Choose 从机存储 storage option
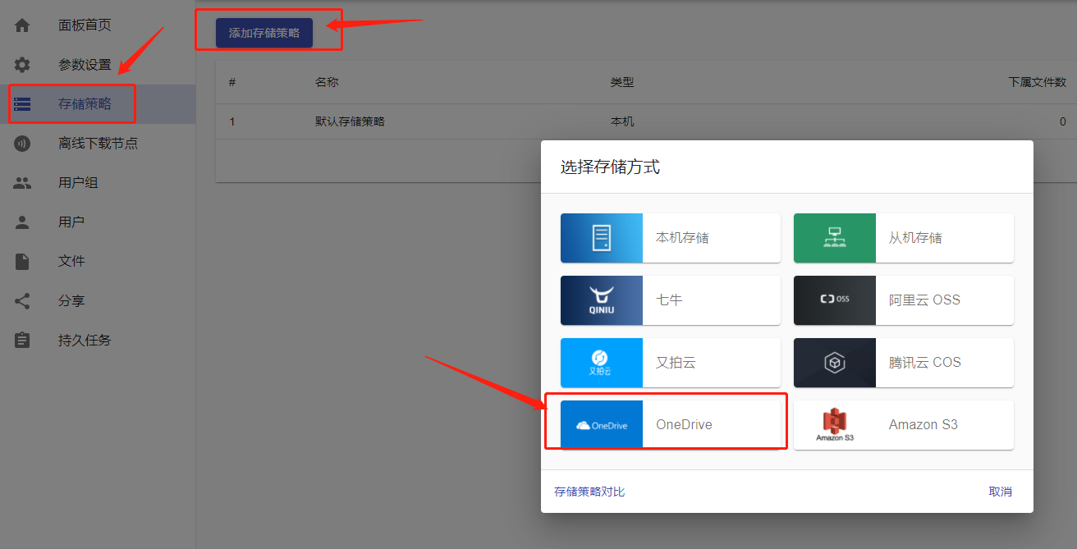The height and width of the screenshot is (549, 1077). pyautogui.click(x=904, y=238)
